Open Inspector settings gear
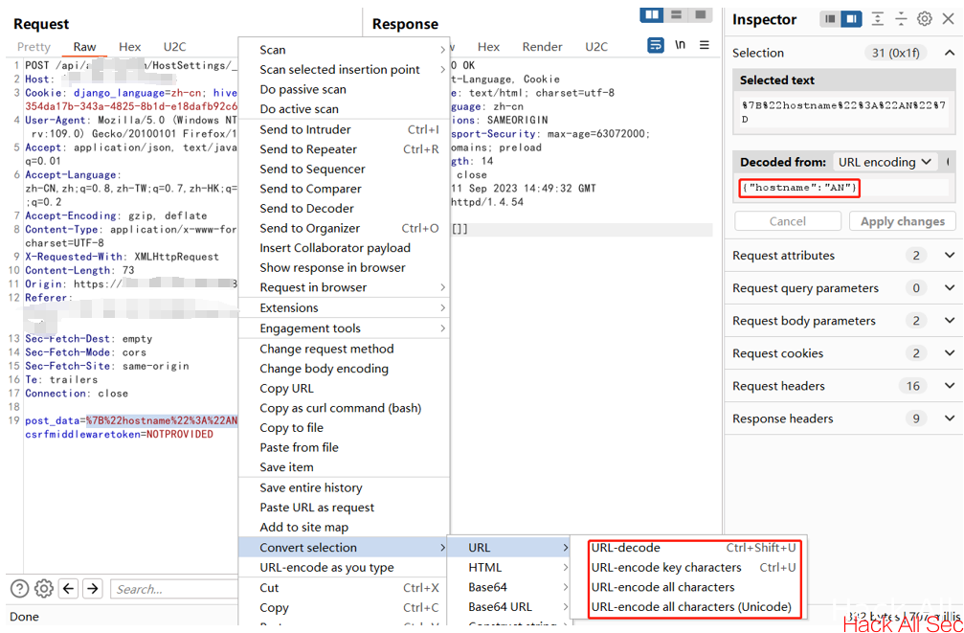This screenshot has width=964, height=633. point(924,19)
